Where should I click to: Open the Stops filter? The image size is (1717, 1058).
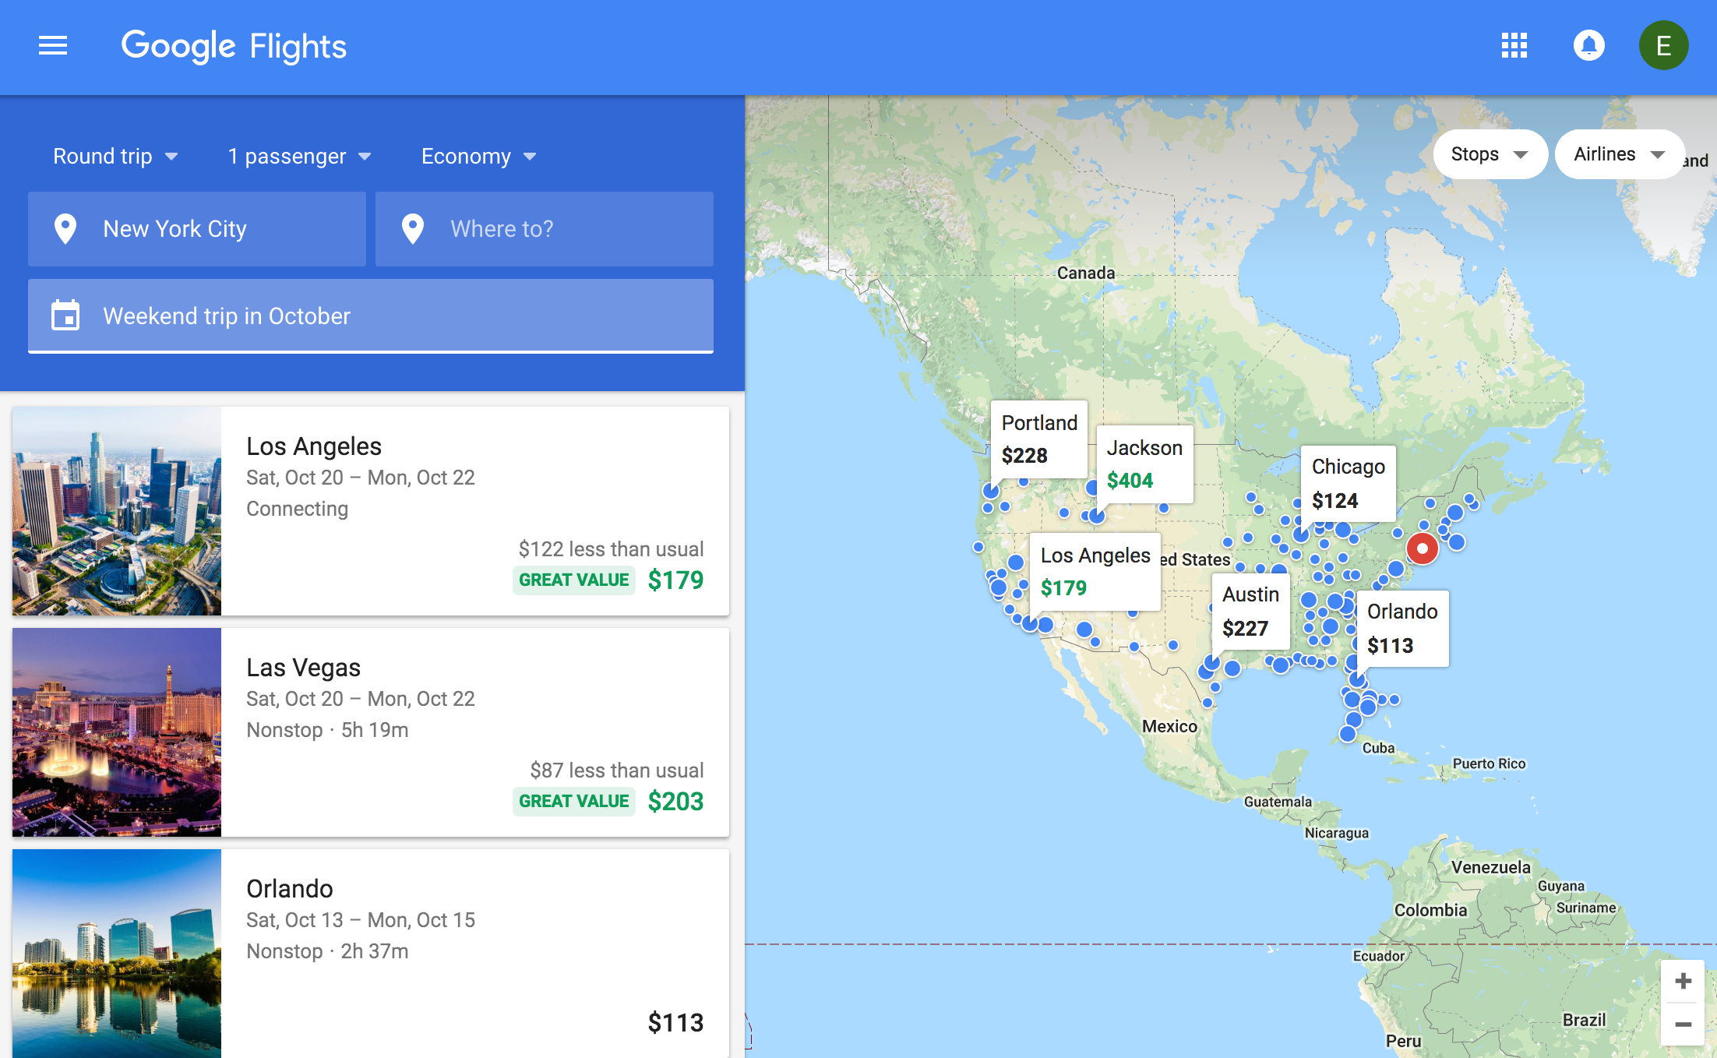click(1489, 153)
